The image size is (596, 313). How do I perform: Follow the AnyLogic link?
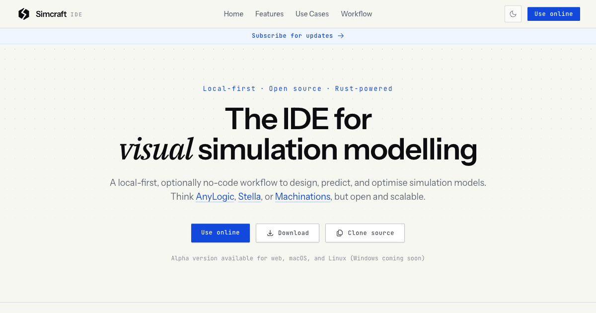[x=215, y=197]
